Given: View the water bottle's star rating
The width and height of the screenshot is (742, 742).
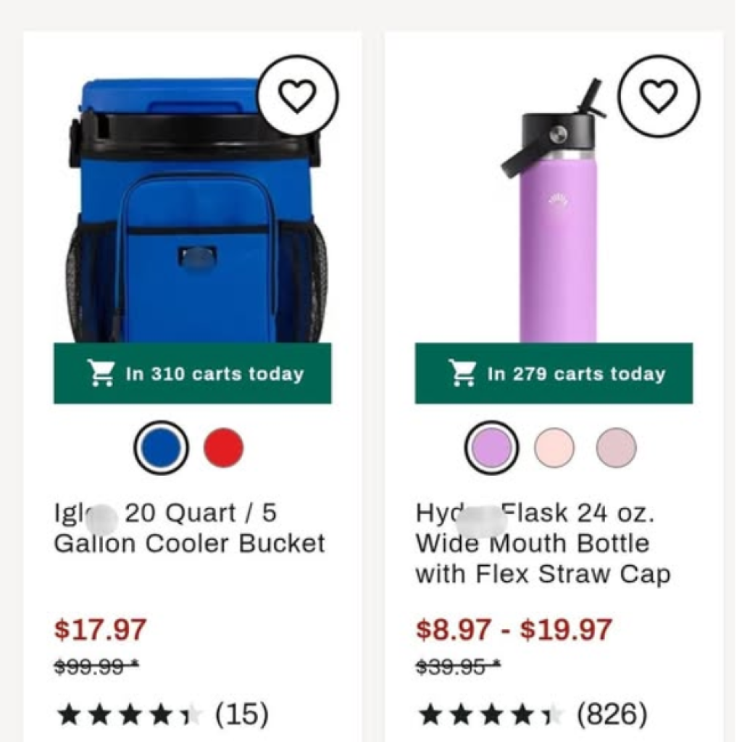Looking at the screenshot, I should pyautogui.click(x=490, y=715).
